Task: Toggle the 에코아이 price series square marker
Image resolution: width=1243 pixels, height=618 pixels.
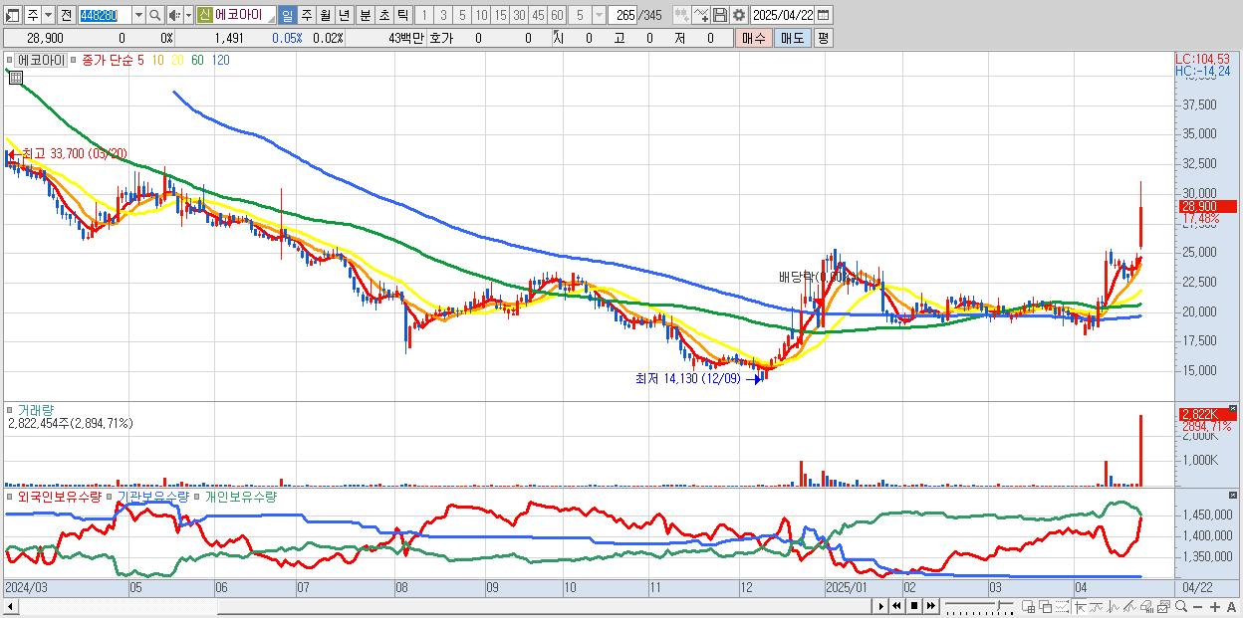Action: [x=10, y=60]
